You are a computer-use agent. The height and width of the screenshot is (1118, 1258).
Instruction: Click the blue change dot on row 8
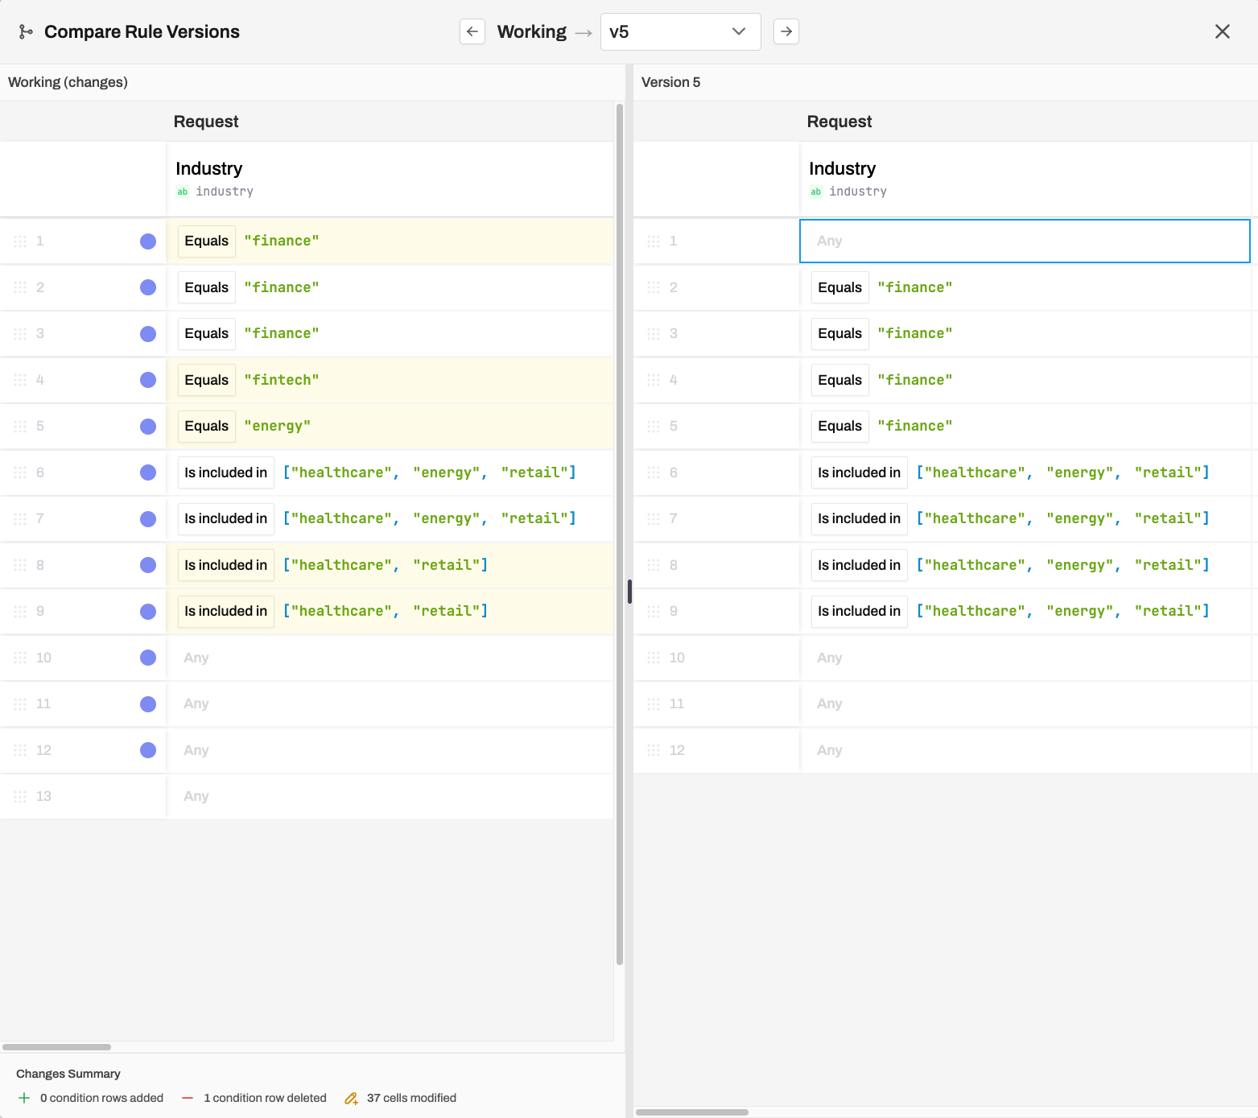(148, 565)
